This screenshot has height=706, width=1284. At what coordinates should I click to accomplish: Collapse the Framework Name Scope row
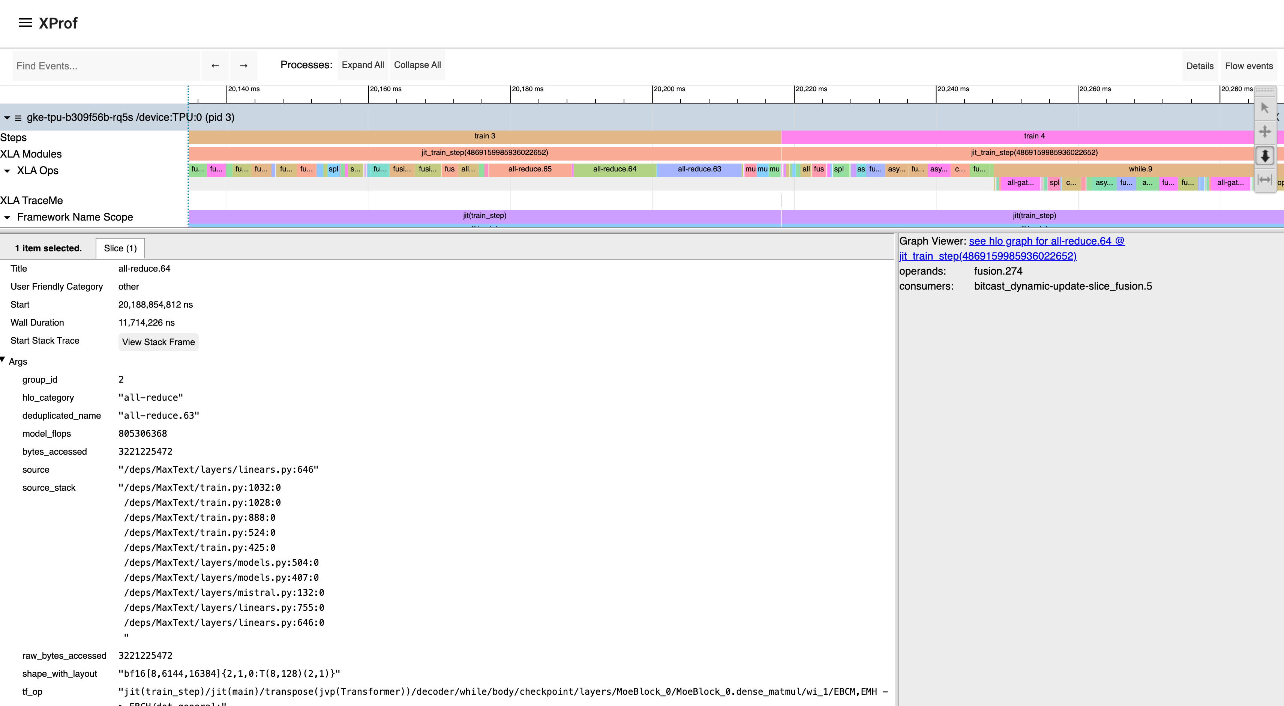(x=7, y=217)
